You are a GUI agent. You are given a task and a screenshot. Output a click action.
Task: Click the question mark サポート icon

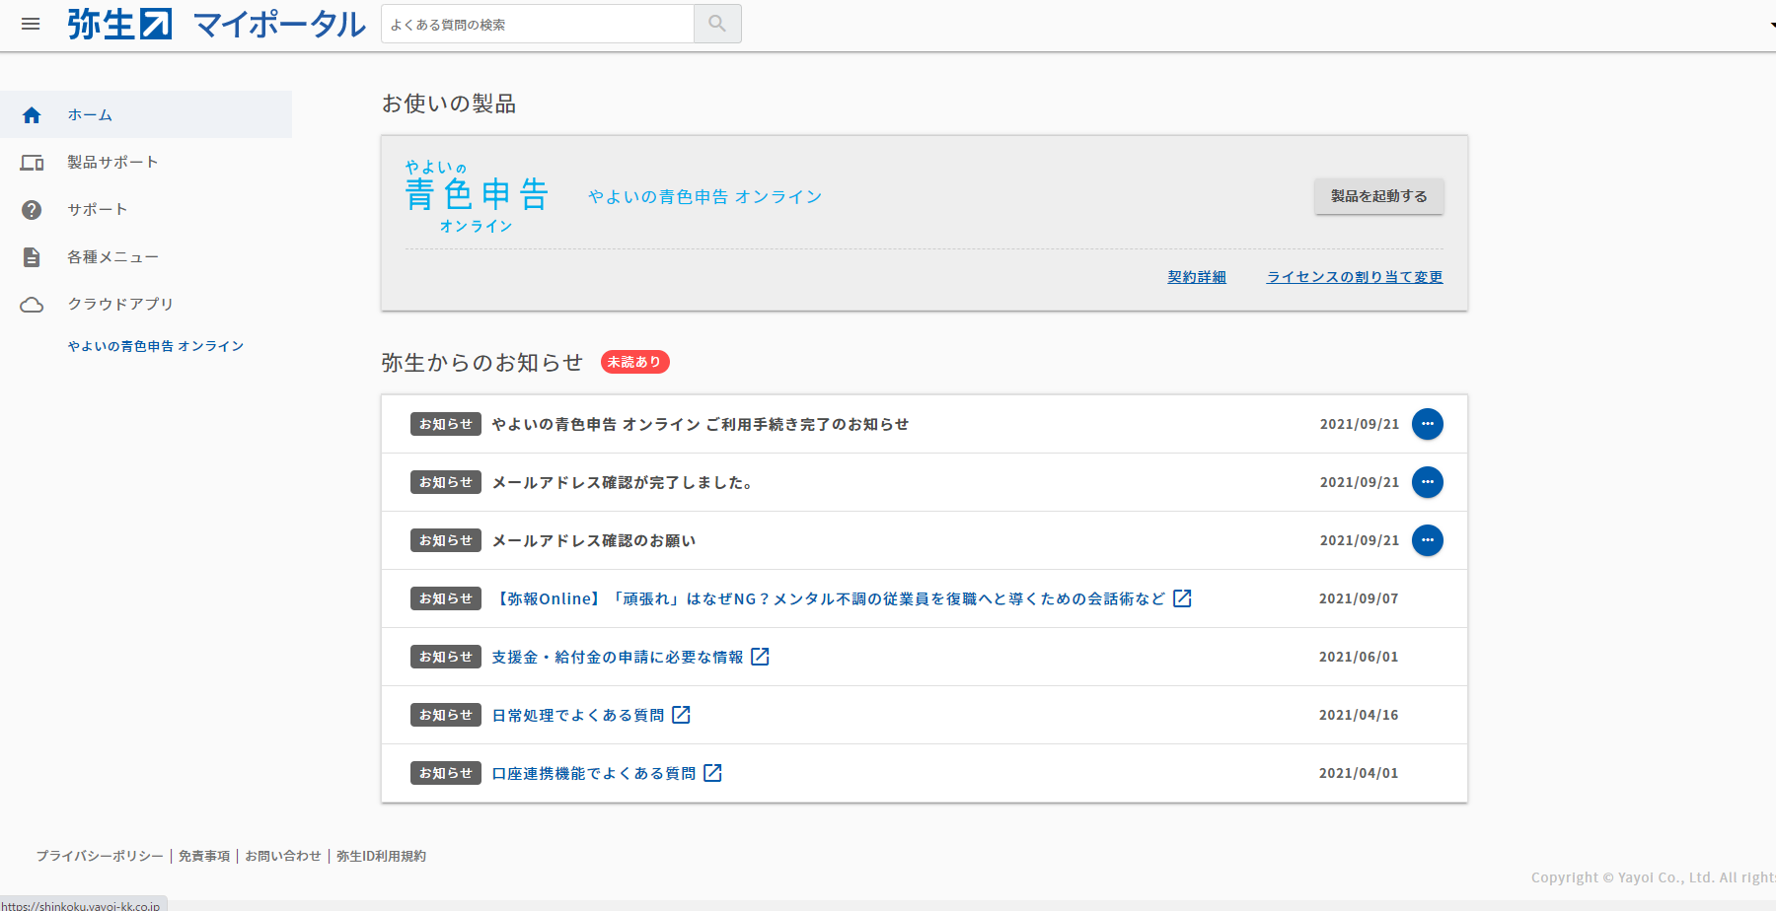[32, 210]
